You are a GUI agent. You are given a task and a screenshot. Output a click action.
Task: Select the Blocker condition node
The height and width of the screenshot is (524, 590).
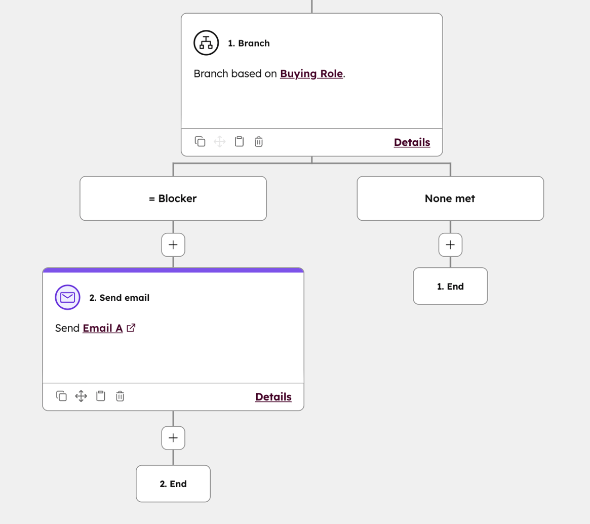click(173, 198)
